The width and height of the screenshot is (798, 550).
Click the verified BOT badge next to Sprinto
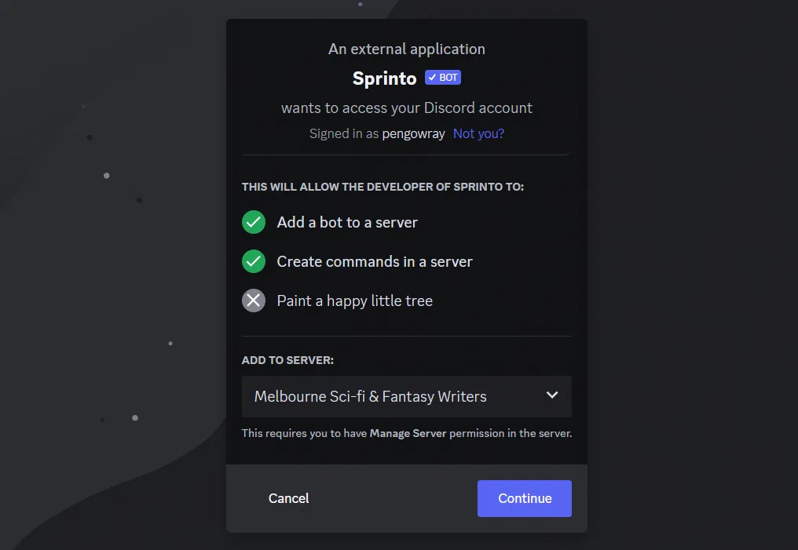click(x=443, y=77)
